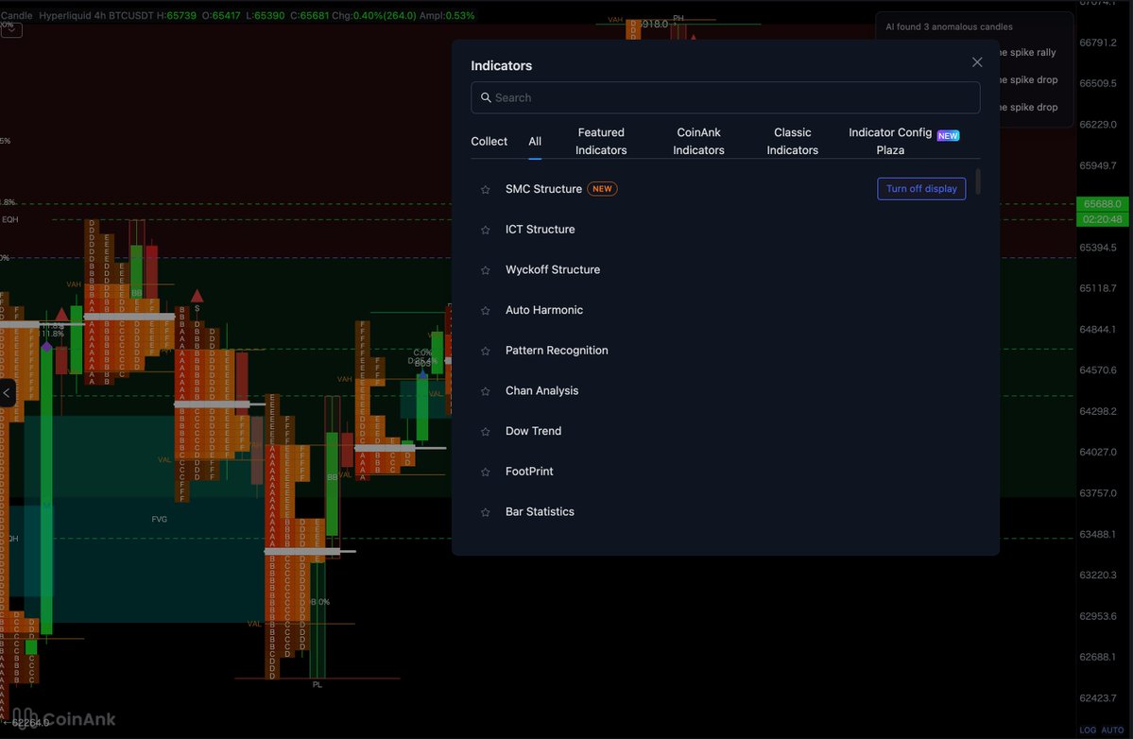Toggle LOG price scale
1133x739 pixels.
1088,730
